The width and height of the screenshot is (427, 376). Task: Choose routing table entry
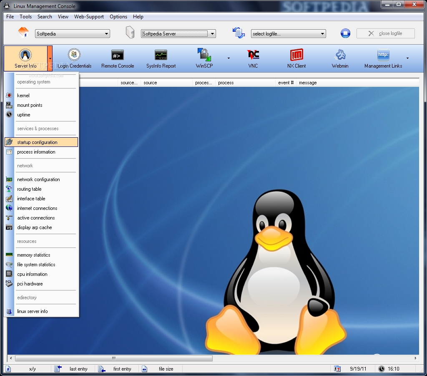pos(41,189)
